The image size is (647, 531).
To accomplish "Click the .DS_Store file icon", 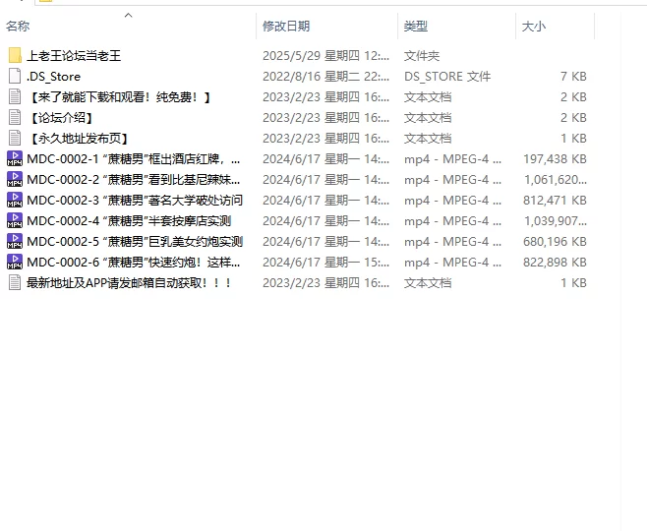I will [15, 76].
